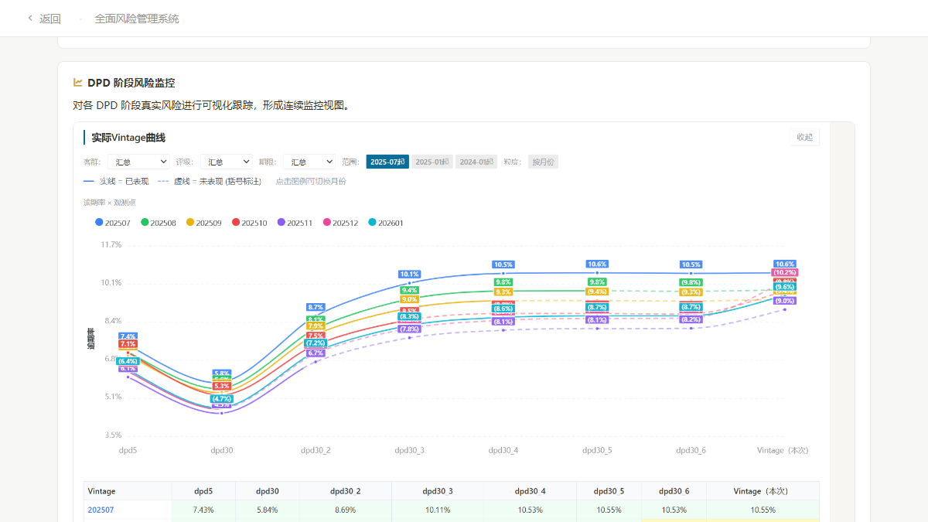Click the yellow 9.0% label at dpd30_3
928x522 pixels.
410,299
